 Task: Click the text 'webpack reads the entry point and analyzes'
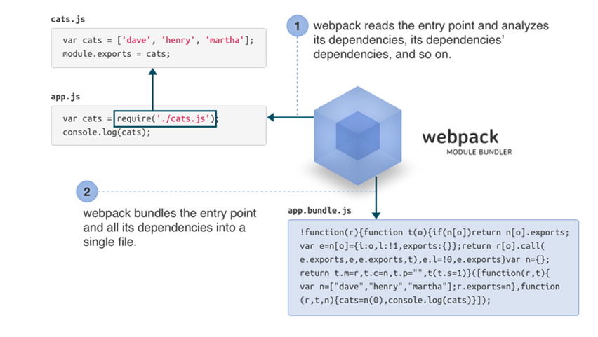431,25
